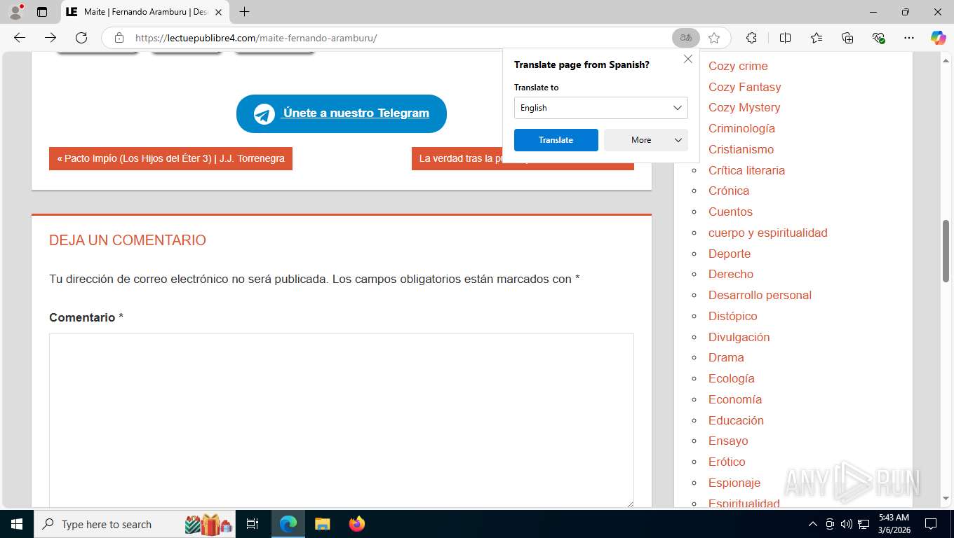This screenshot has height=538, width=954.
Task: Click the page vertical scrollbar thumb
Action: [946, 251]
